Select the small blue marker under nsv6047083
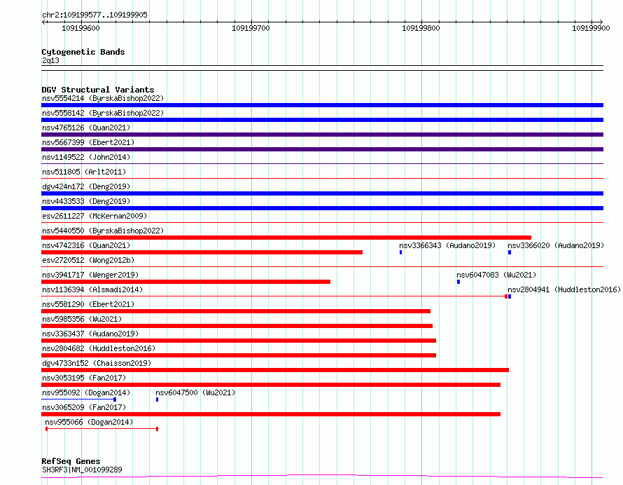623x485 pixels. pyautogui.click(x=458, y=282)
